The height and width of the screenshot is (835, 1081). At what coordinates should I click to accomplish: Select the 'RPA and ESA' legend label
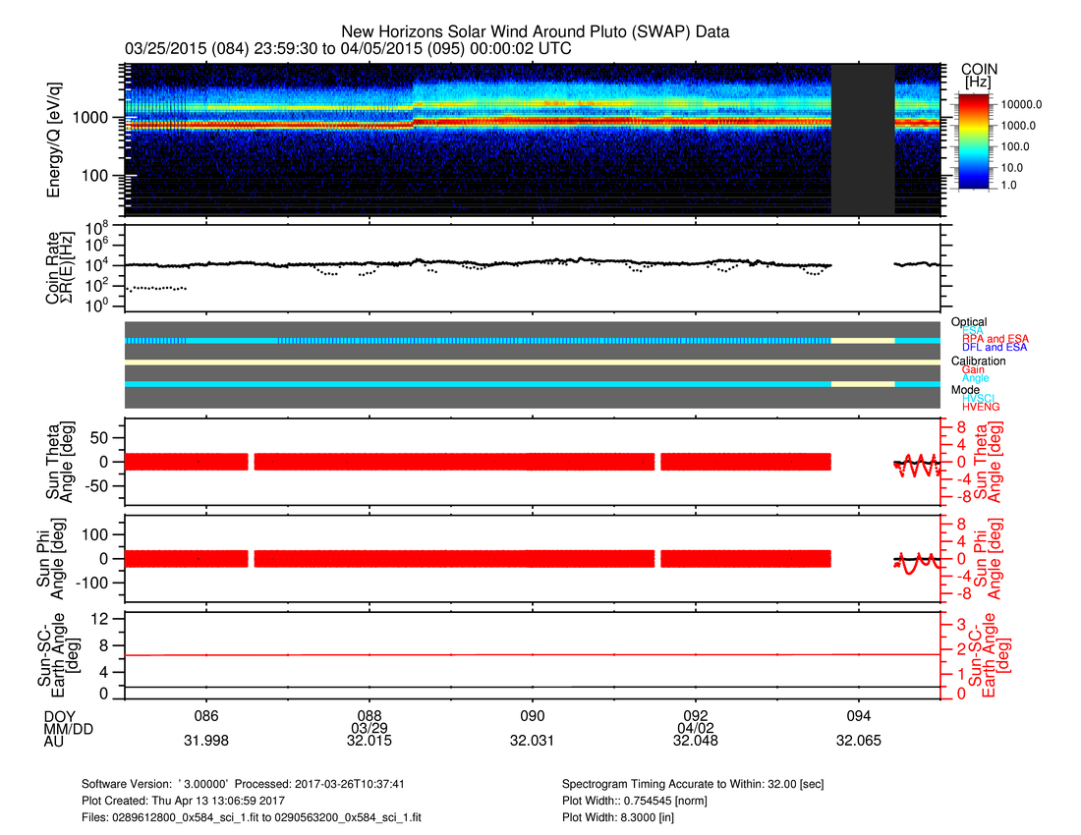(995, 339)
